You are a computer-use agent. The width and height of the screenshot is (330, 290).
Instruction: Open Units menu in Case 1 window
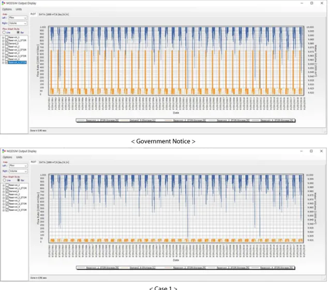[19, 157]
